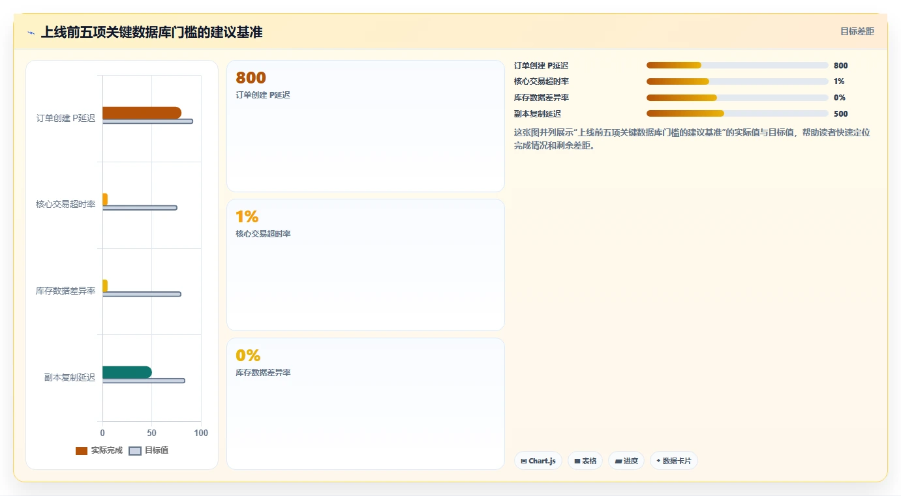901x496 pixels.
Task: Click the 订单创建 P延迟 progress bar
Action: tap(737, 65)
